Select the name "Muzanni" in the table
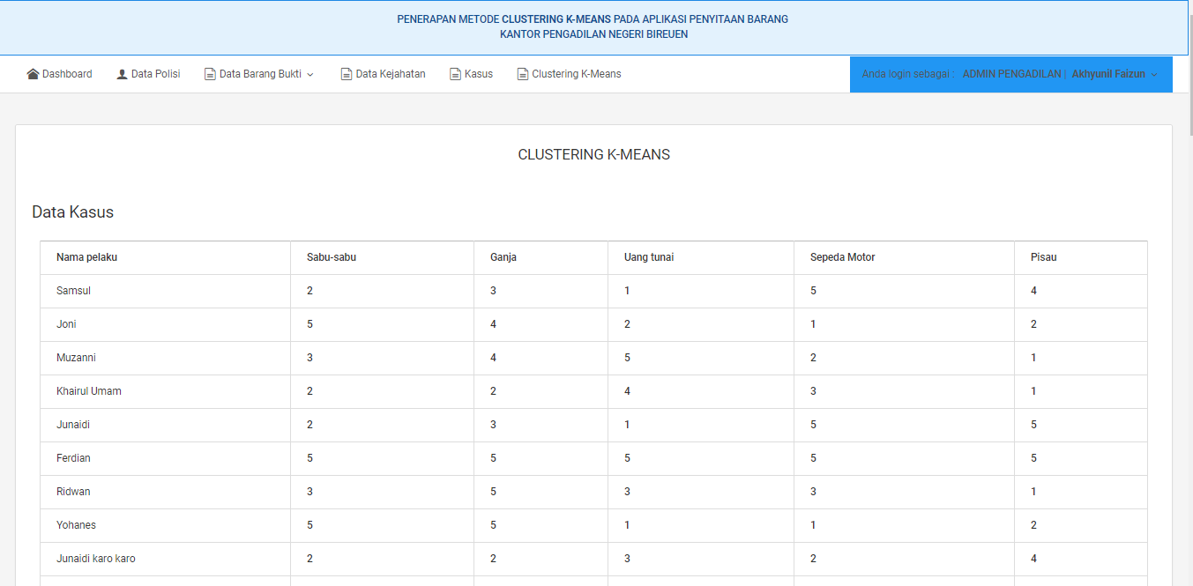The image size is (1193, 586). pos(76,358)
